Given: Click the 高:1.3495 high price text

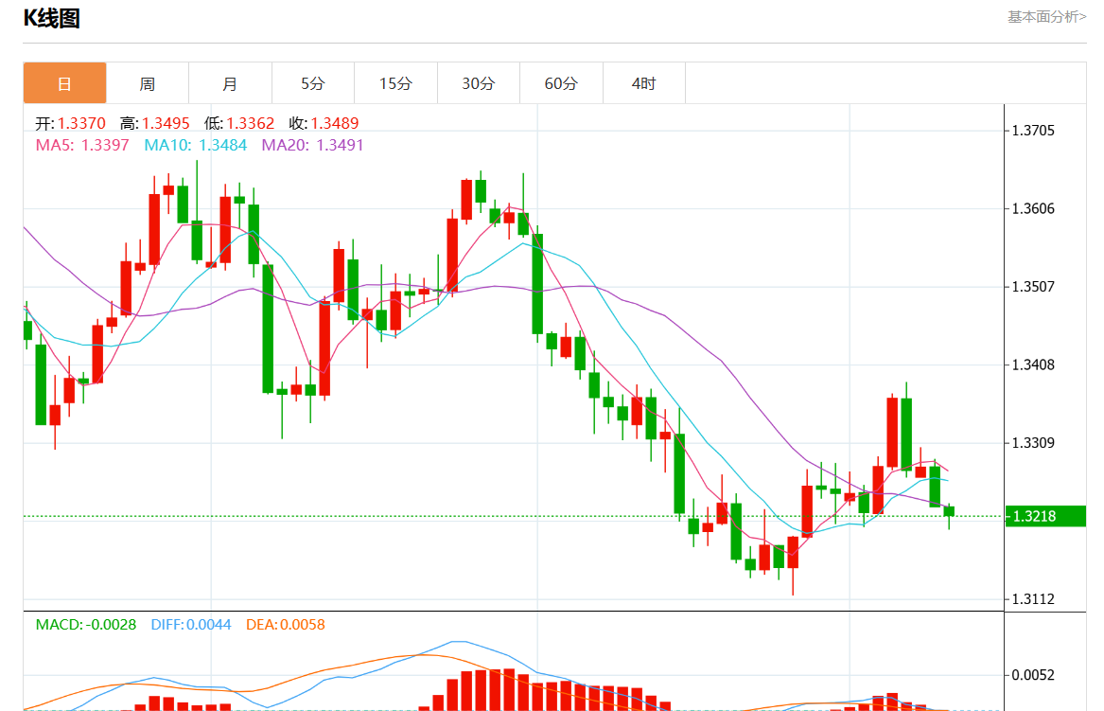Looking at the screenshot, I should [155, 123].
